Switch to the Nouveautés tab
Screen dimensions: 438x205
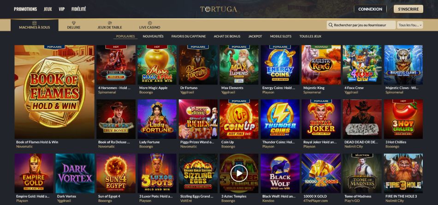pos(153,36)
